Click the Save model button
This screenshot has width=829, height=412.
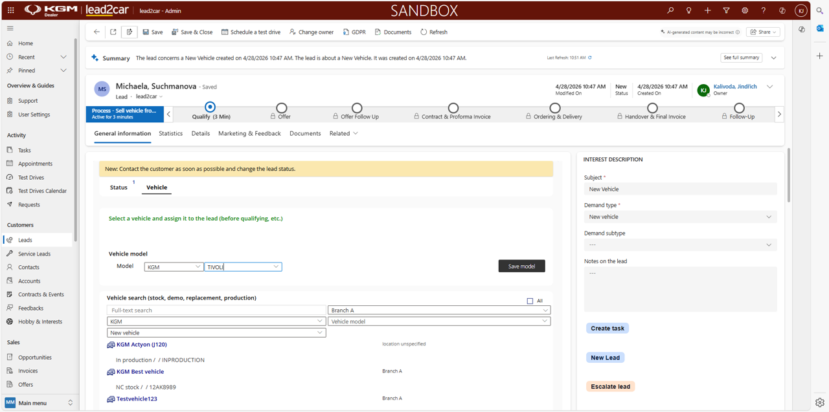point(521,266)
